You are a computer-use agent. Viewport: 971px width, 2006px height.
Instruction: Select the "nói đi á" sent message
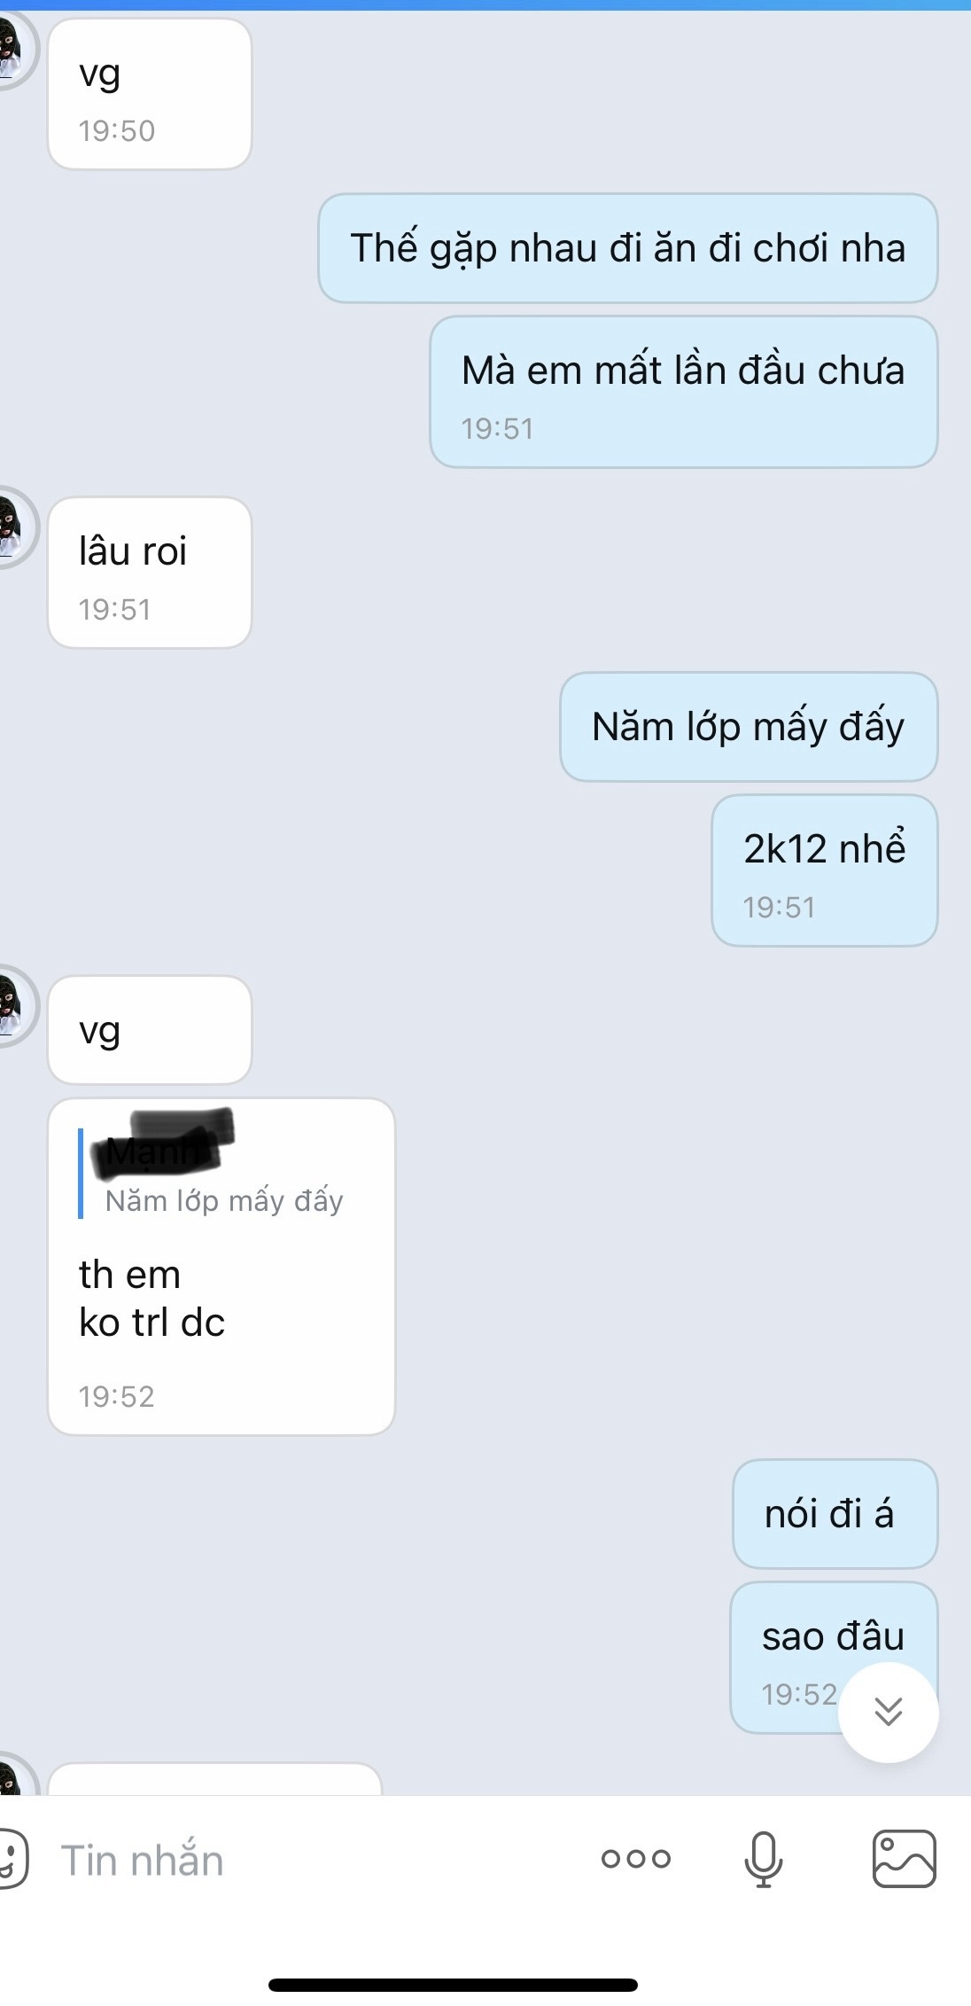tap(835, 1514)
